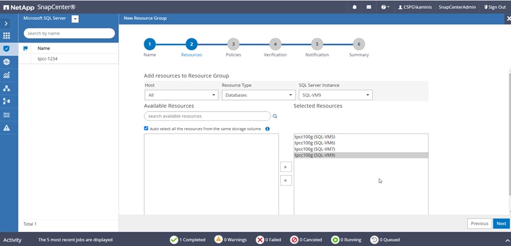Viewport: 511px width, 246px height.
Task: Go to wizard step 6 Summary
Action: [359, 44]
